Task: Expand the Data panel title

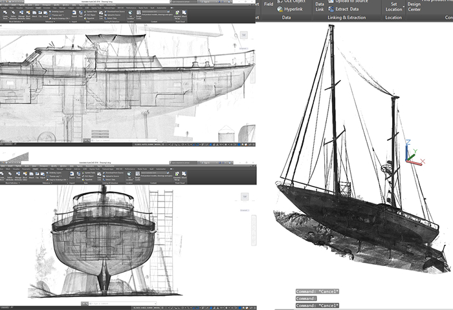Action: [286, 18]
